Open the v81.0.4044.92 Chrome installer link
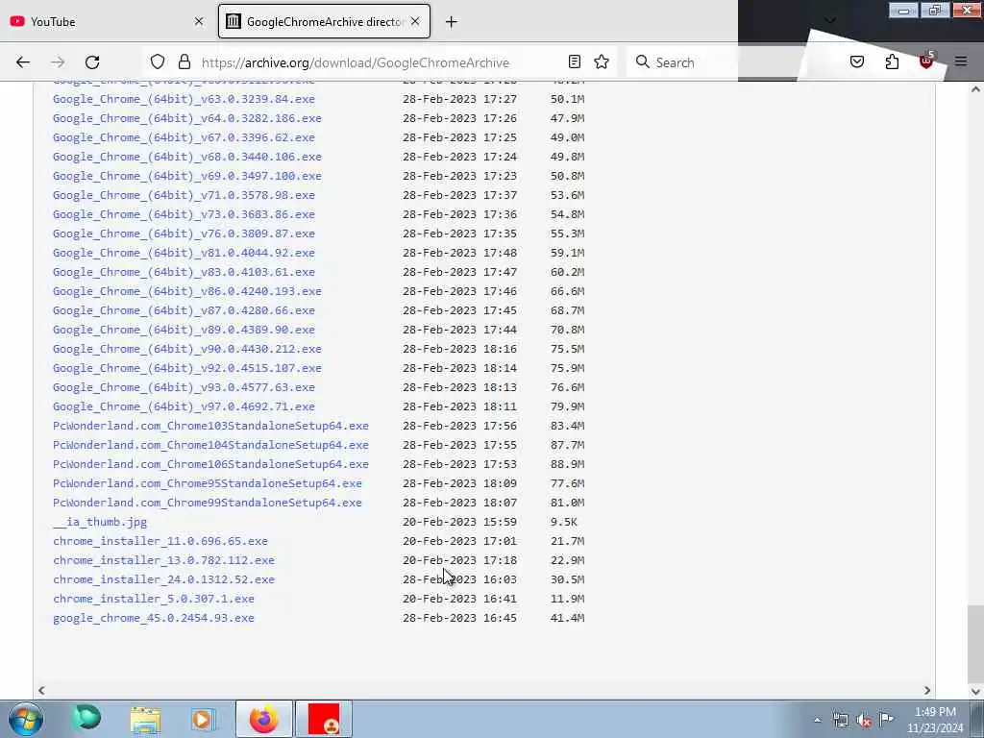Screen dimensions: 984x738 pyautogui.click(x=184, y=253)
